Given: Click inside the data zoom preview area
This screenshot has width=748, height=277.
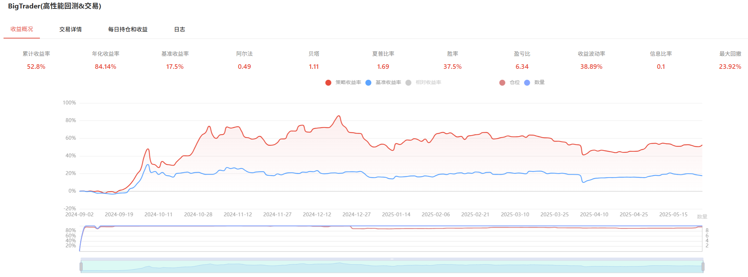Looking at the screenshot, I should (392, 267).
